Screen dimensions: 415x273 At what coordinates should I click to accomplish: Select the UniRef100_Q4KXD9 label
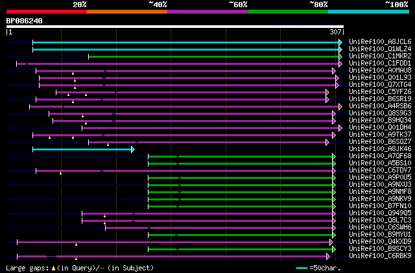click(380, 242)
